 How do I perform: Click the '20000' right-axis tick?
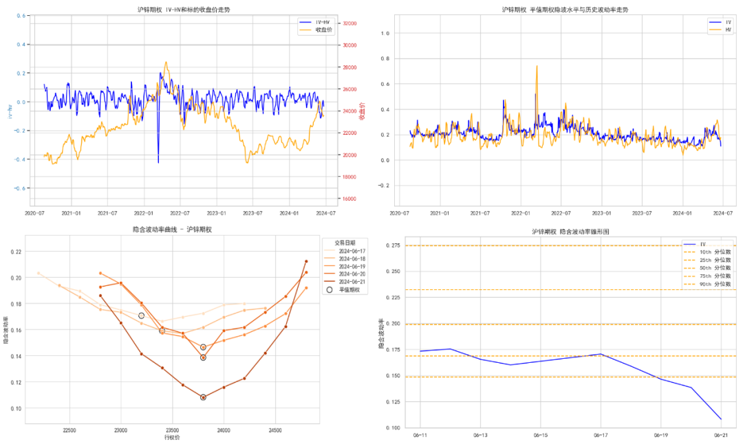click(349, 155)
